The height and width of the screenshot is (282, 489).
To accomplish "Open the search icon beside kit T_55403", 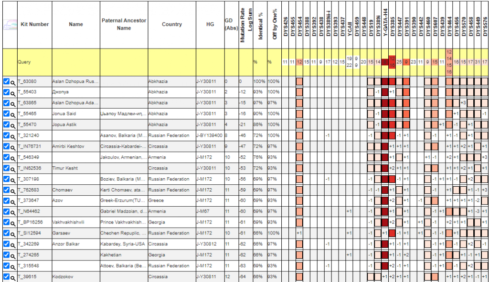I will pyautogui.click(x=13, y=92).
